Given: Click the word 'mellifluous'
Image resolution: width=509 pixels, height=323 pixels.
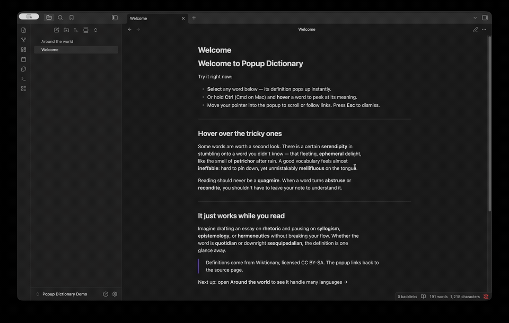Looking at the screenshot, I should (x=311, y=168).
